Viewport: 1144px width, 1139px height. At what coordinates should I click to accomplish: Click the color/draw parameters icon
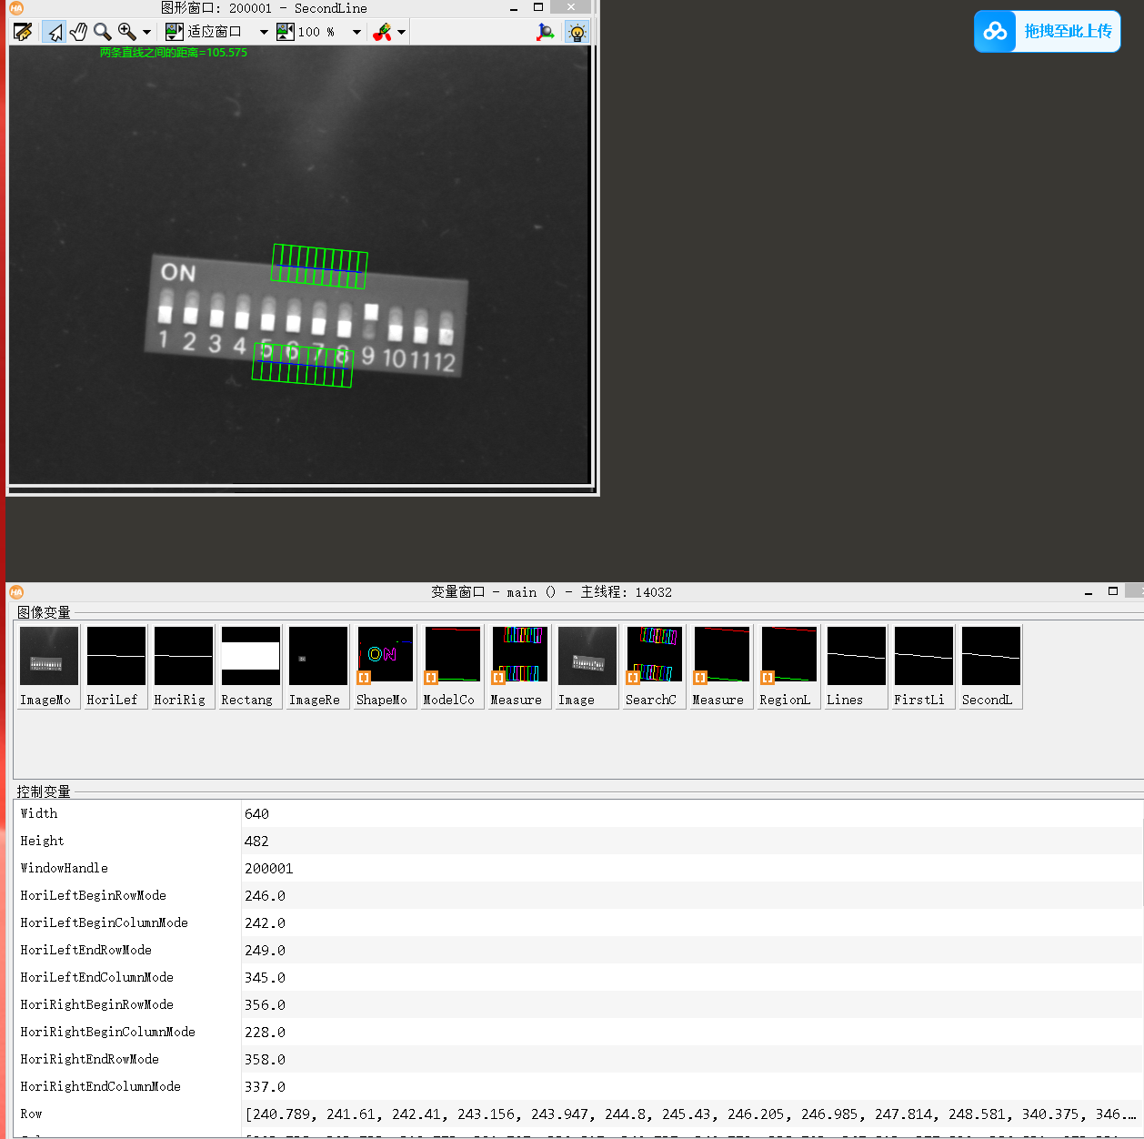coord(382,32)
